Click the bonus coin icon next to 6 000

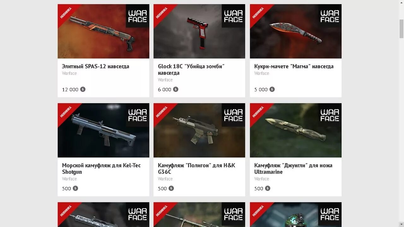(x=176, y=89)
